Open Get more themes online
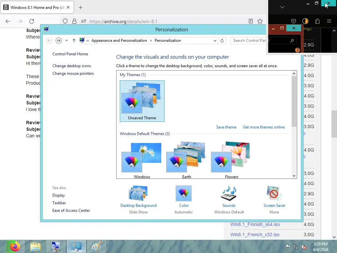337x253 pixels. point(264,127)
